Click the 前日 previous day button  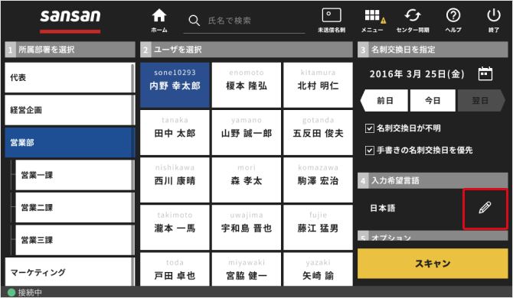(384, 101)
